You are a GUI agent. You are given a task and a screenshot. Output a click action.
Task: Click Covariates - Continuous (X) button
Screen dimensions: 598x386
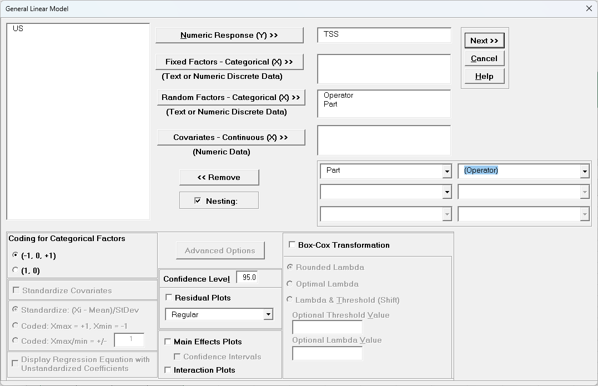(230, 137)
